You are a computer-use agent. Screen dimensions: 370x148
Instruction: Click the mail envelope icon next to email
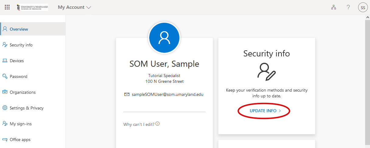[127, 94]
